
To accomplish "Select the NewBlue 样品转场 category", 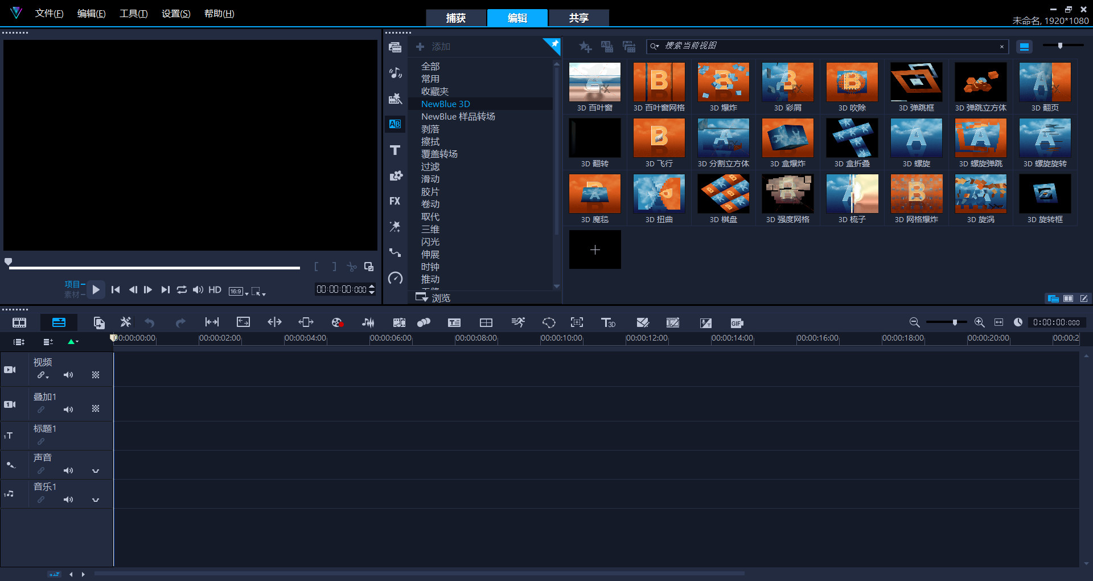I will pos(458,117).
